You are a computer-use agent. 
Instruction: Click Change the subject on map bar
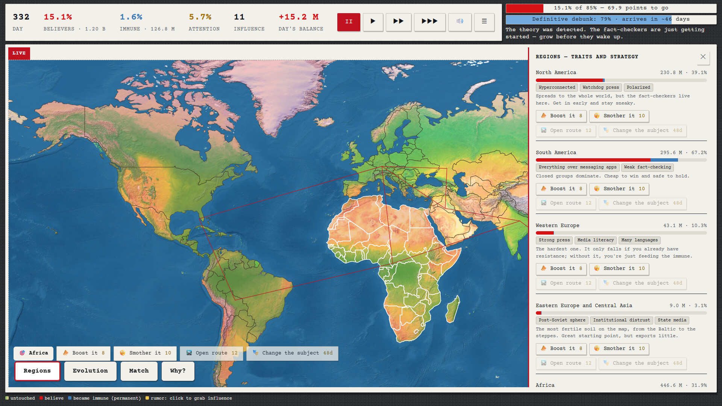click(292, 353)
